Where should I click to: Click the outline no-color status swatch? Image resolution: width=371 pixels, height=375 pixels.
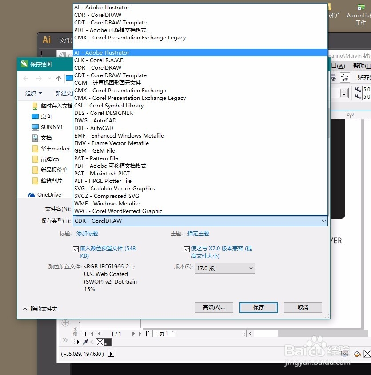click(367, 353)
